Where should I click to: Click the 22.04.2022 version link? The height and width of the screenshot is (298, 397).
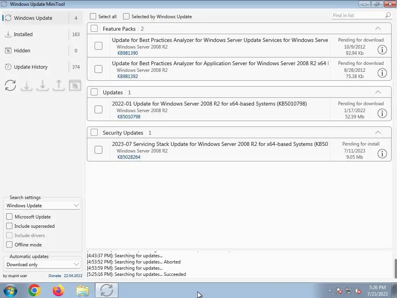pyautogui.click(x=73, y=276)
